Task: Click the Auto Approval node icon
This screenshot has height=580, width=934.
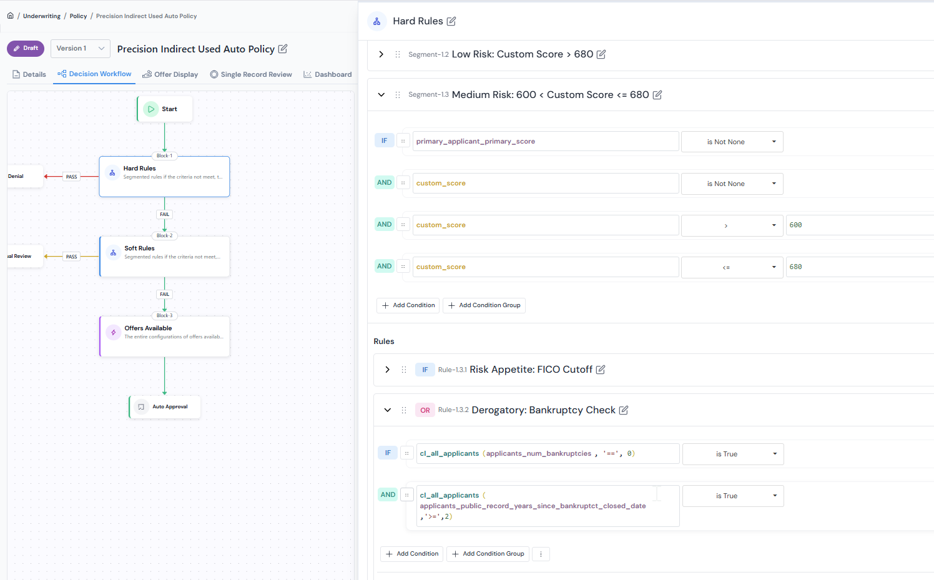Action: click(x=141, y=407)
